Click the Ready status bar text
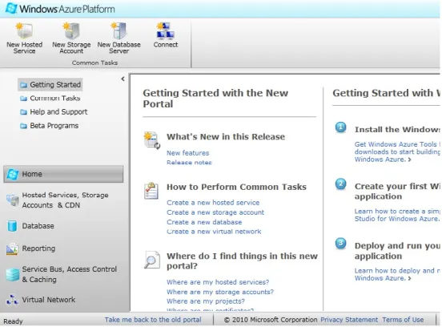The image size is (442, 327). (x=13, y=321)
